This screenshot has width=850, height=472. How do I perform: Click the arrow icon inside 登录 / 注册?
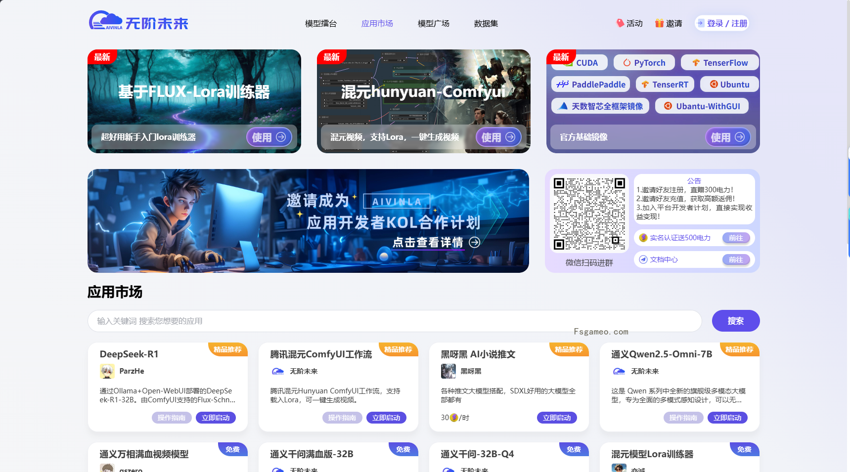click(700, 23)
